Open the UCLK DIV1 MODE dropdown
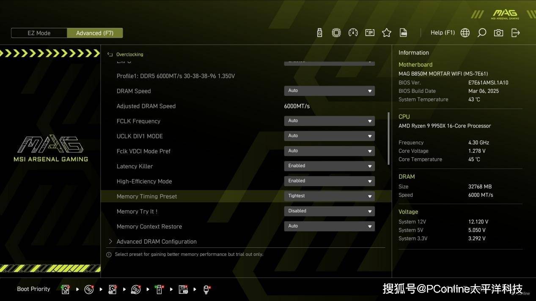 pos(329,136)
